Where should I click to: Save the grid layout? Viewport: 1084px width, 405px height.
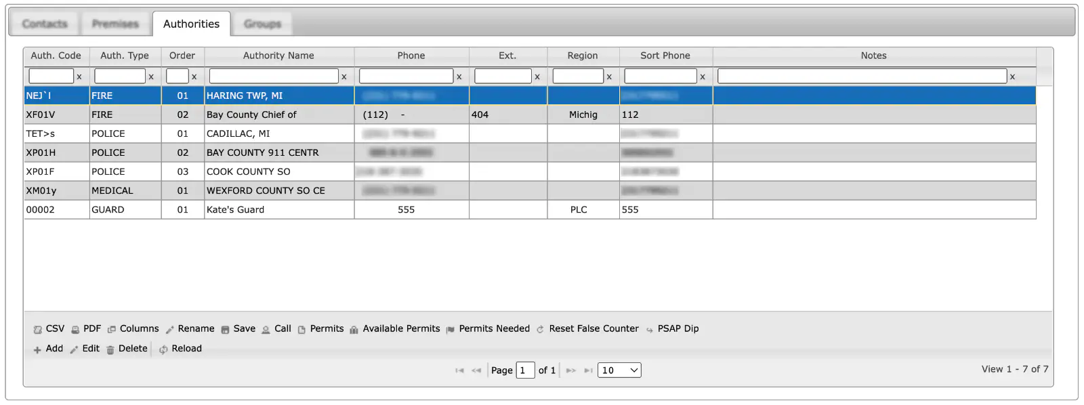point(238,328)
